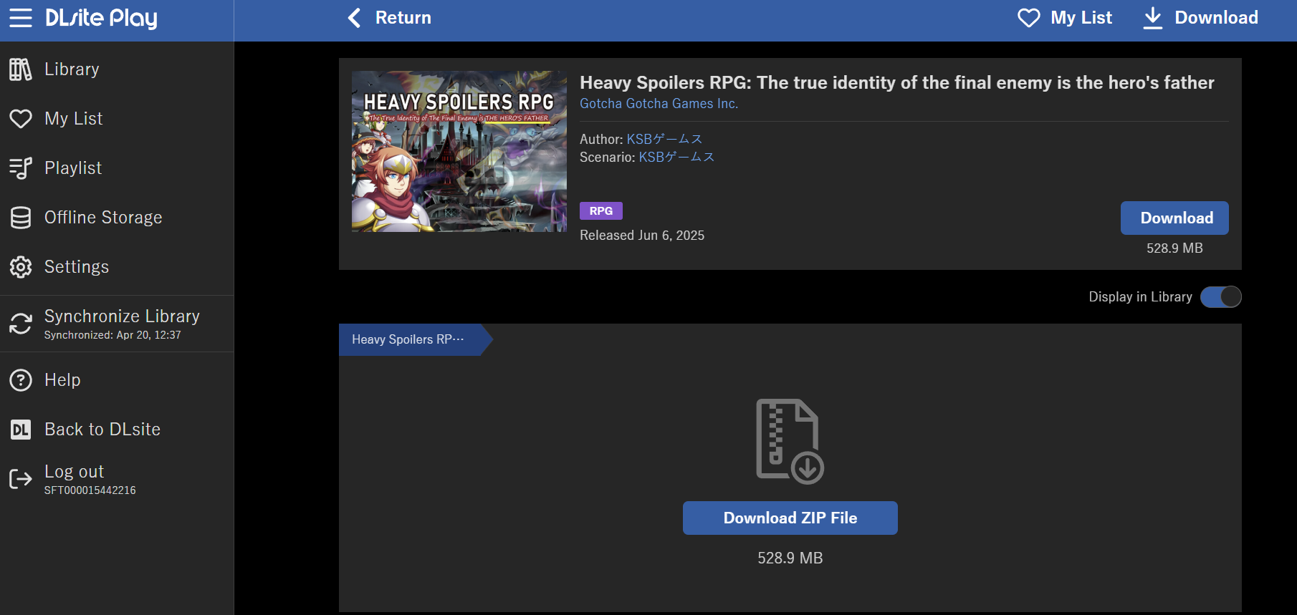Click the My List label in the top bar

click(x=1081, y=18)
